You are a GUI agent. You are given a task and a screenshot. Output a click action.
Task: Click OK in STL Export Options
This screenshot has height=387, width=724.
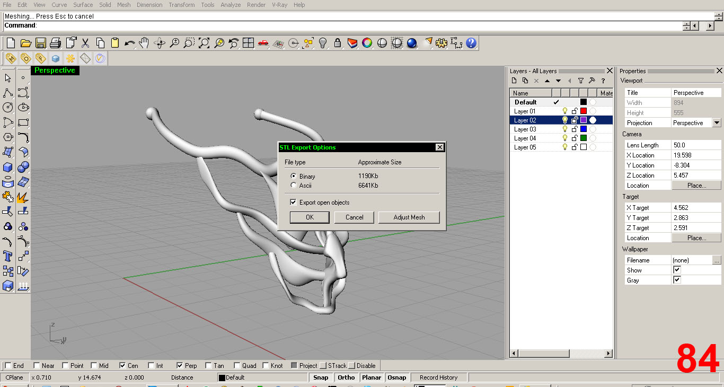pyautogui.click(x=310, y=217)
